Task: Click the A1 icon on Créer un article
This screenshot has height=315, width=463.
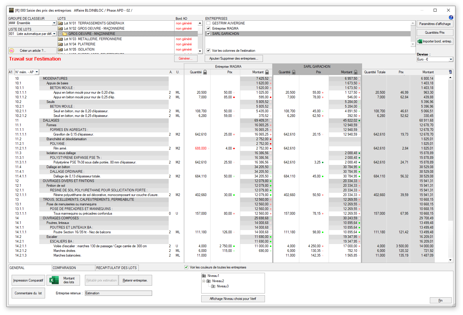Action: tap(12, 51)
